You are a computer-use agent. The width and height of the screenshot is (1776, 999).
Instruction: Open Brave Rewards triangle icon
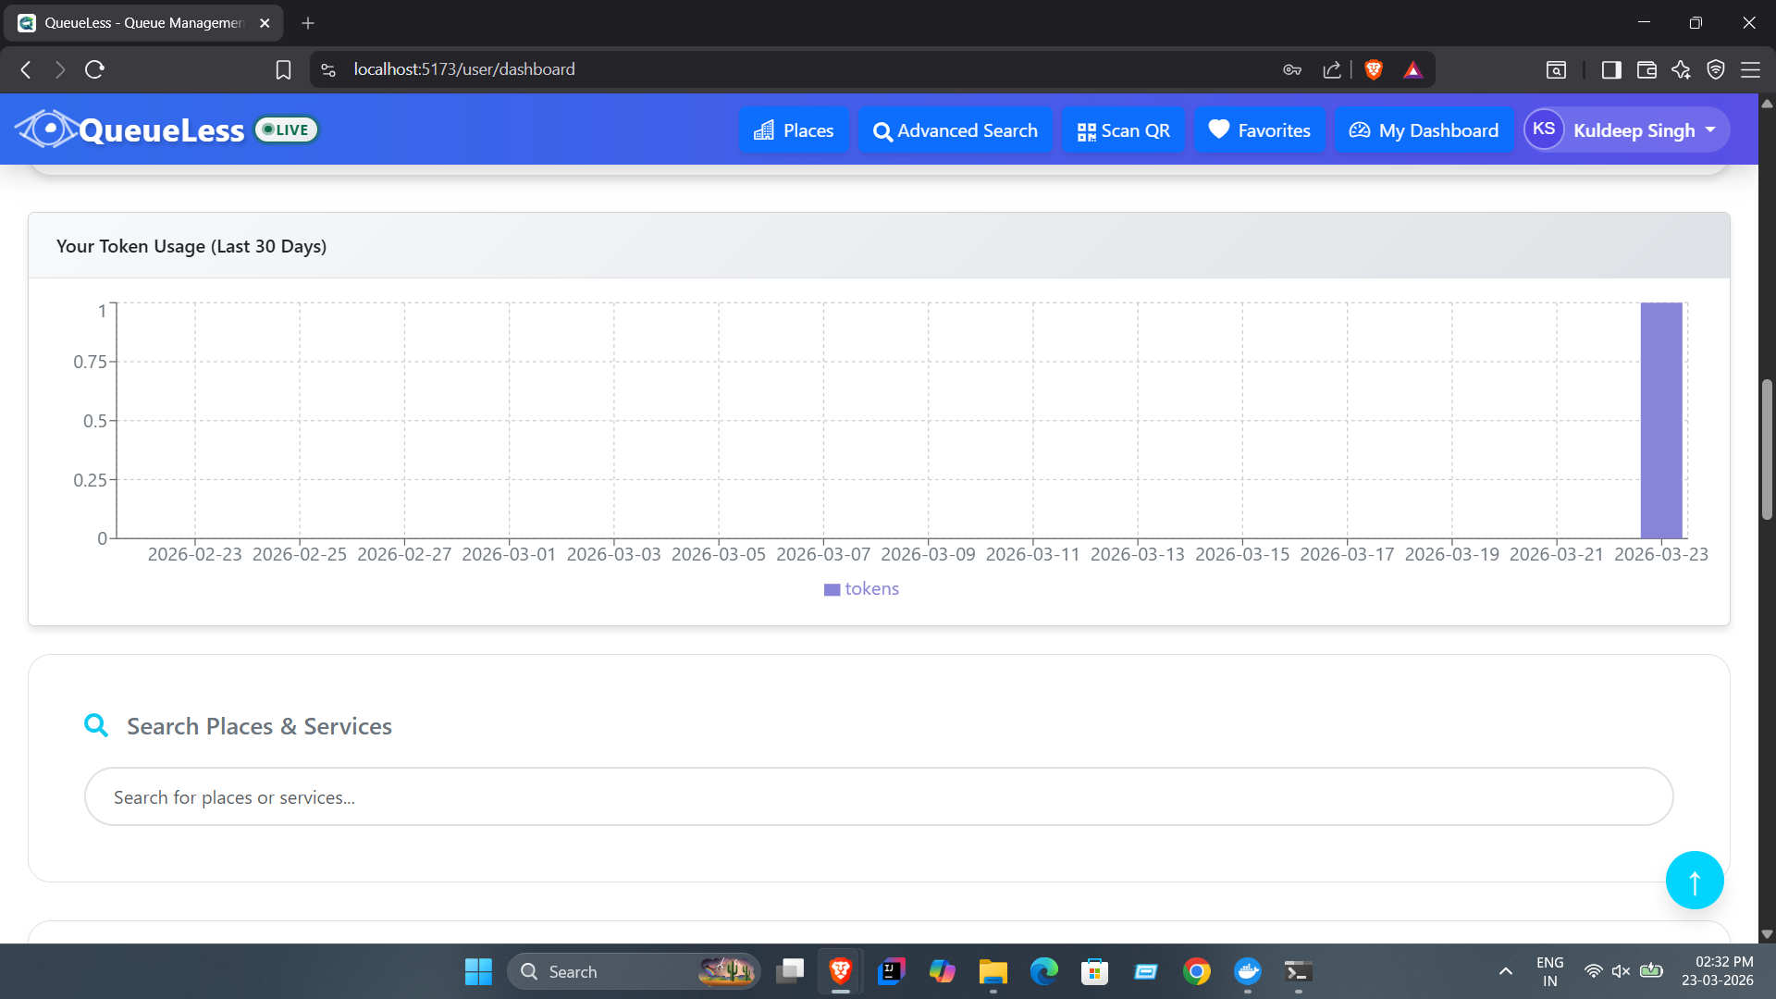[1412, 69]
